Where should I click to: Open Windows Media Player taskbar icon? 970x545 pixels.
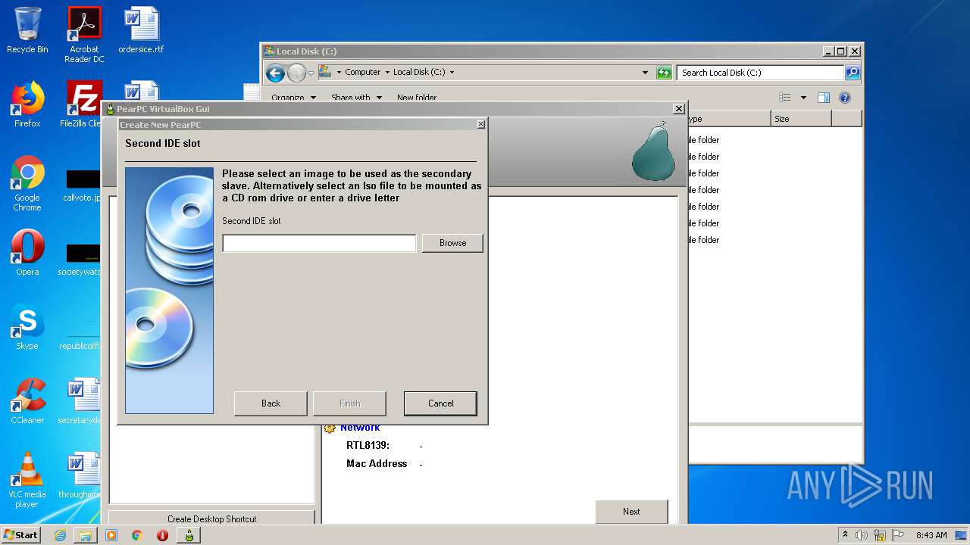(111, 535)
